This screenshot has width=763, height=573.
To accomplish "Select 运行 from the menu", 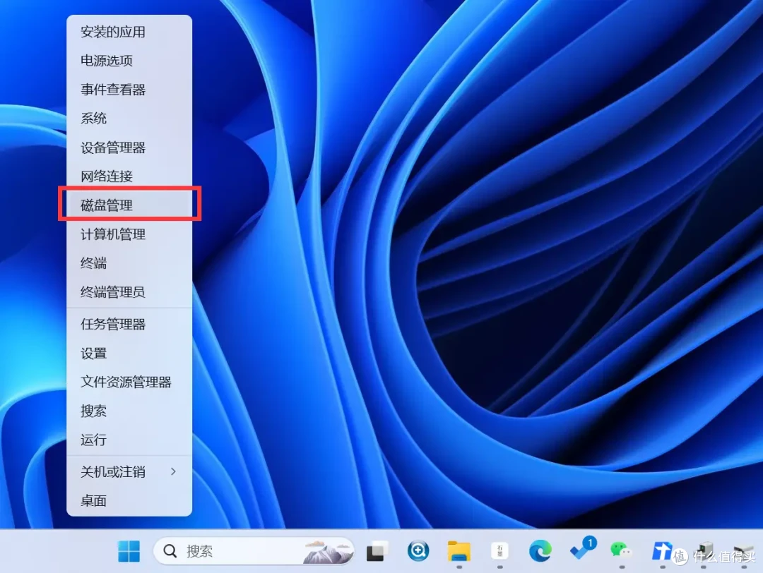I will [129, 440].
